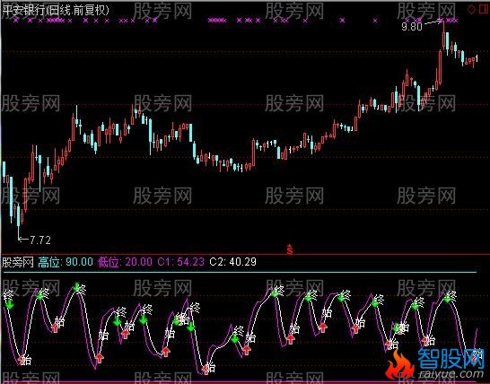Select the C1: 54.23 indicator value
Viewport: 490px width, 384px height.
coord(180,262)
